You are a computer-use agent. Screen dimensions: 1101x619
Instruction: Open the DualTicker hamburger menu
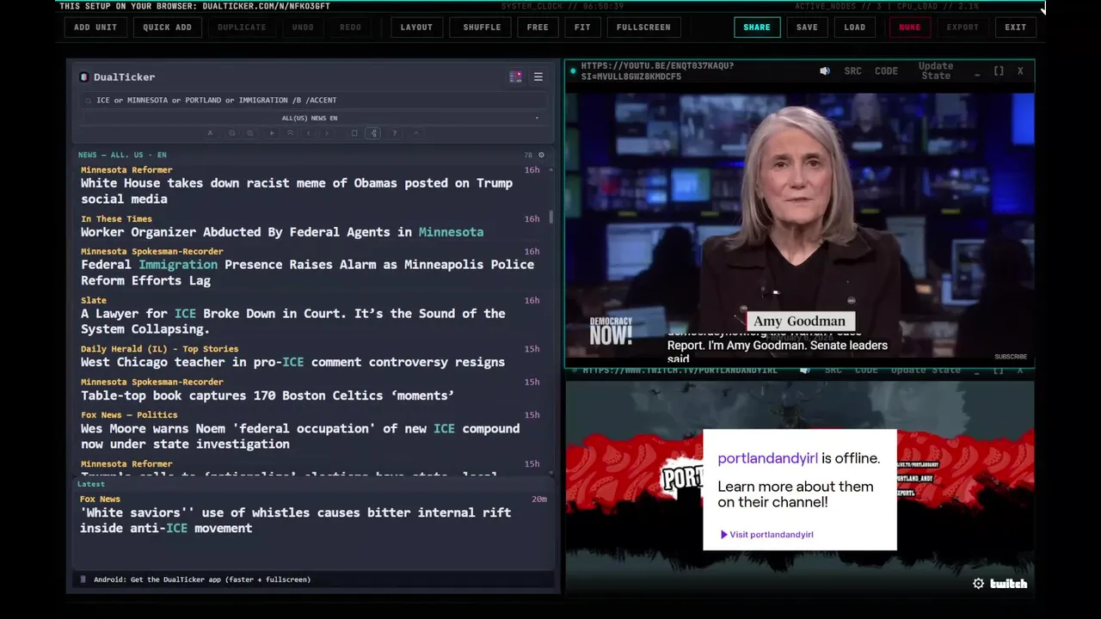tap(538, 77)
